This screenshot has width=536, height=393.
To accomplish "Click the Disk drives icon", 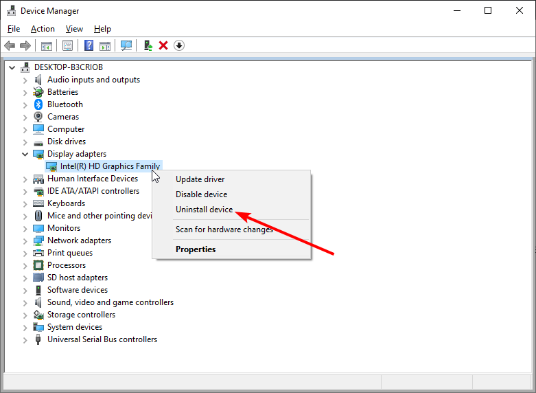I will tap(38, 142).
